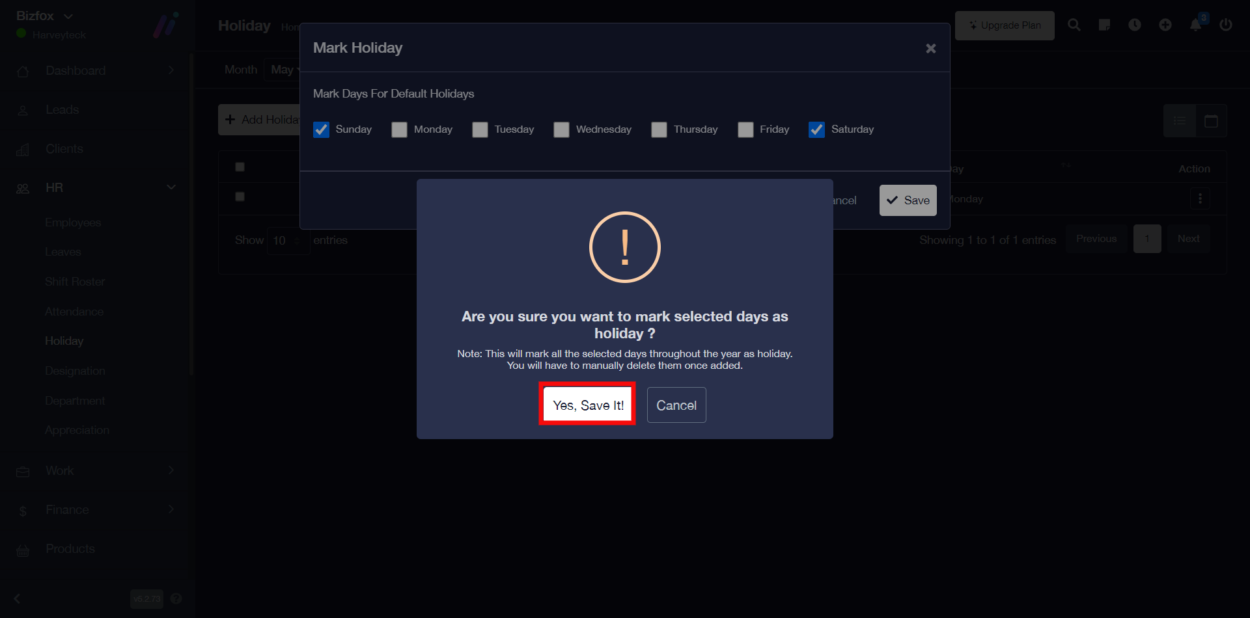Open the row action three-dots menu
Screen dimensions: 1250x618
tap(1200, 198)
